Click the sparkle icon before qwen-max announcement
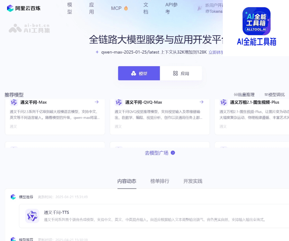Viewport: 289px width, 241px height. (x=97, y=52)
